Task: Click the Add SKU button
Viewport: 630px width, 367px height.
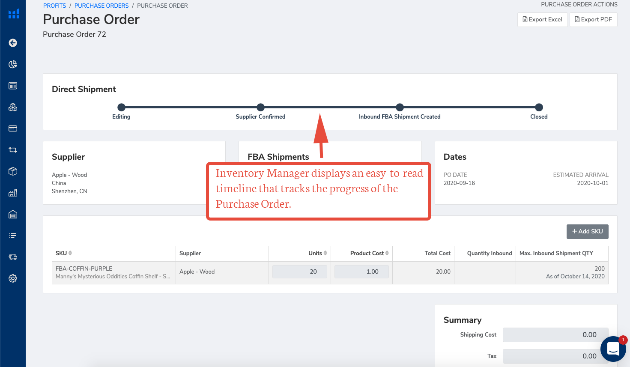Action: click(587, 231)
